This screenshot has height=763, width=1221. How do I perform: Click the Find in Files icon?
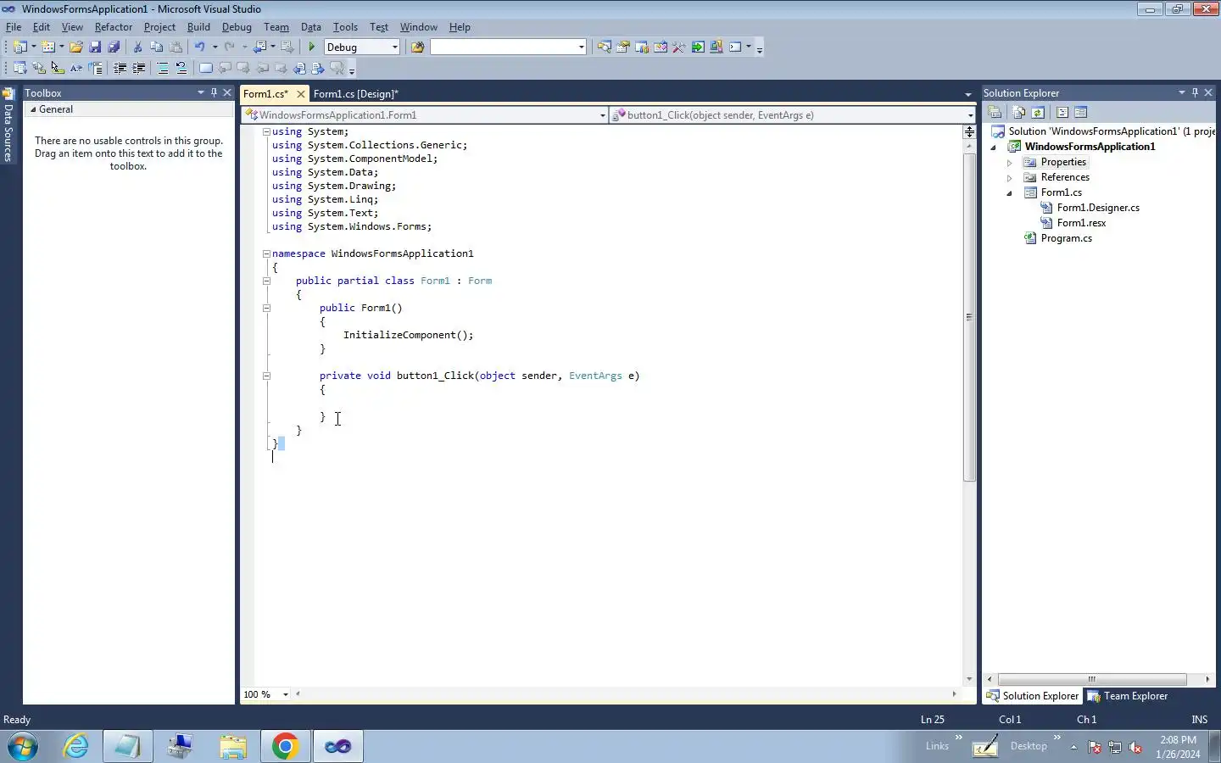pos(417,47)
